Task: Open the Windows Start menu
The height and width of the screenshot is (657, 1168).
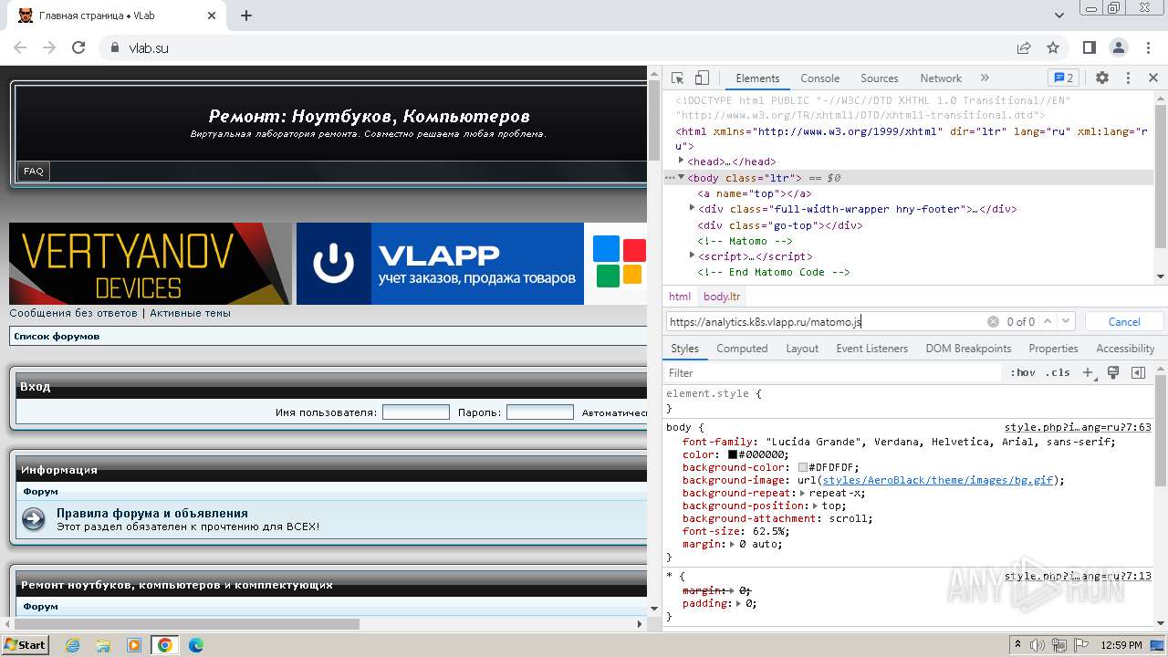Action: pyautogui.click(x=25, y=644)
